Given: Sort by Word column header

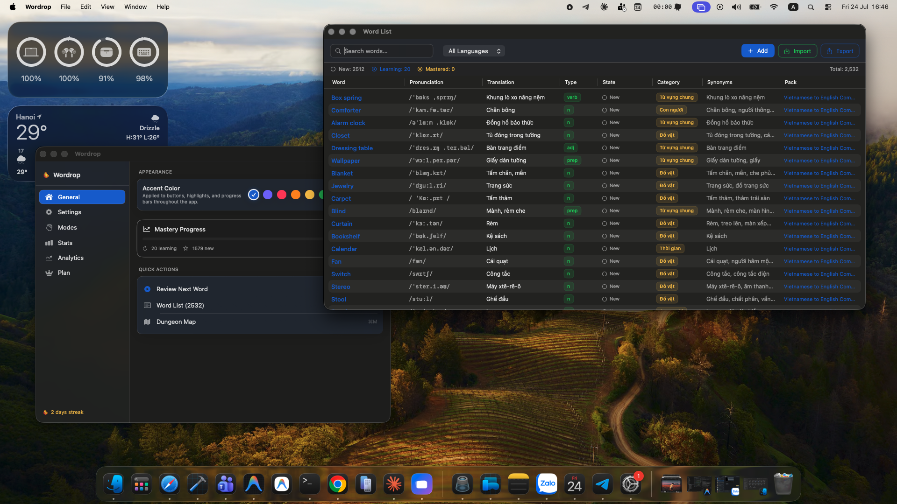Looking at the screenshot, I should [339, 82].
